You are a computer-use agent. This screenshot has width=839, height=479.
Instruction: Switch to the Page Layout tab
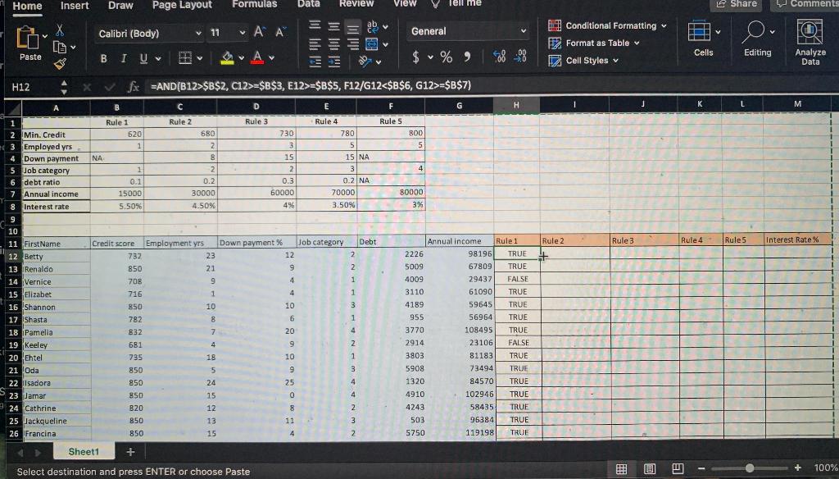(x=182, y=5)
